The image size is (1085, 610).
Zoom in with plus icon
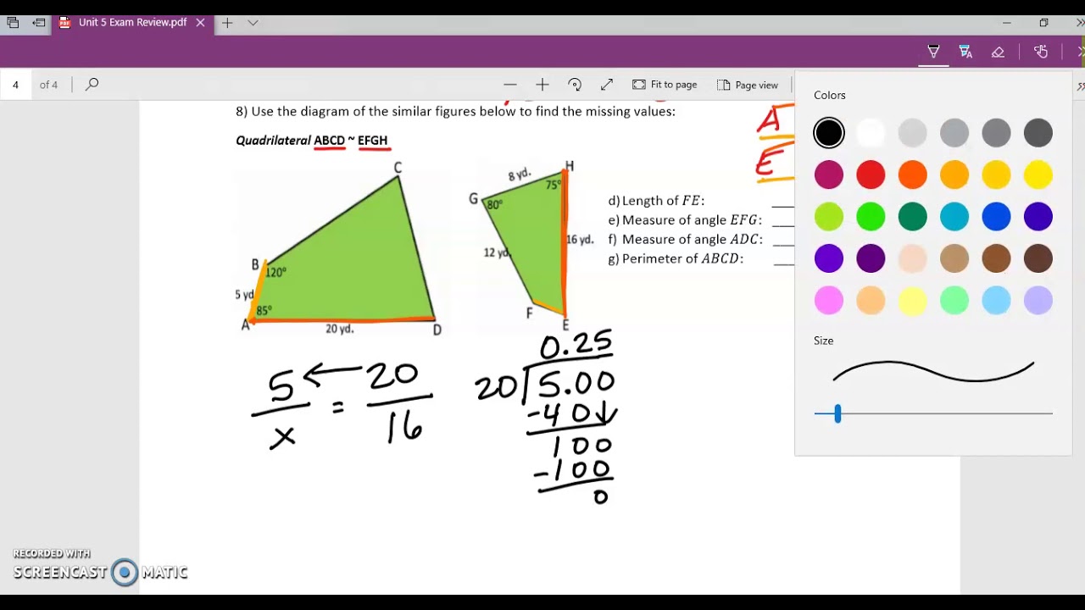[542, 85]
